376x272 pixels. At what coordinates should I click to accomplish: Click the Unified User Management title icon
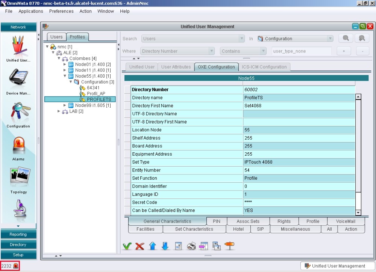tap(45, 26)
